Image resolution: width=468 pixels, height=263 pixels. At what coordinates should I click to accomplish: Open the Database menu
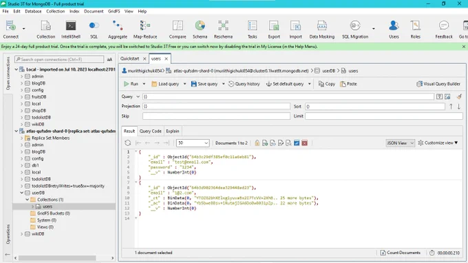[x=33, y=11]
